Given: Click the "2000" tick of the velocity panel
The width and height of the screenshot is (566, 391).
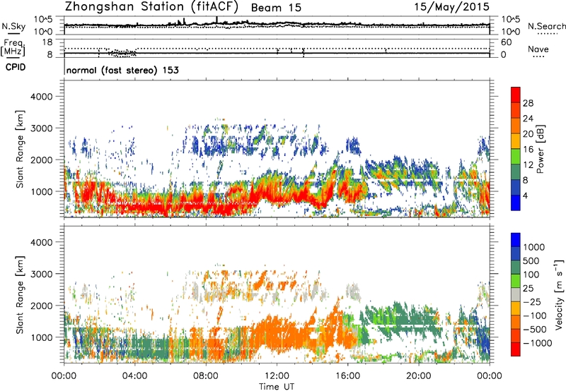Looking at the screenshot, I should coord(41,306).
